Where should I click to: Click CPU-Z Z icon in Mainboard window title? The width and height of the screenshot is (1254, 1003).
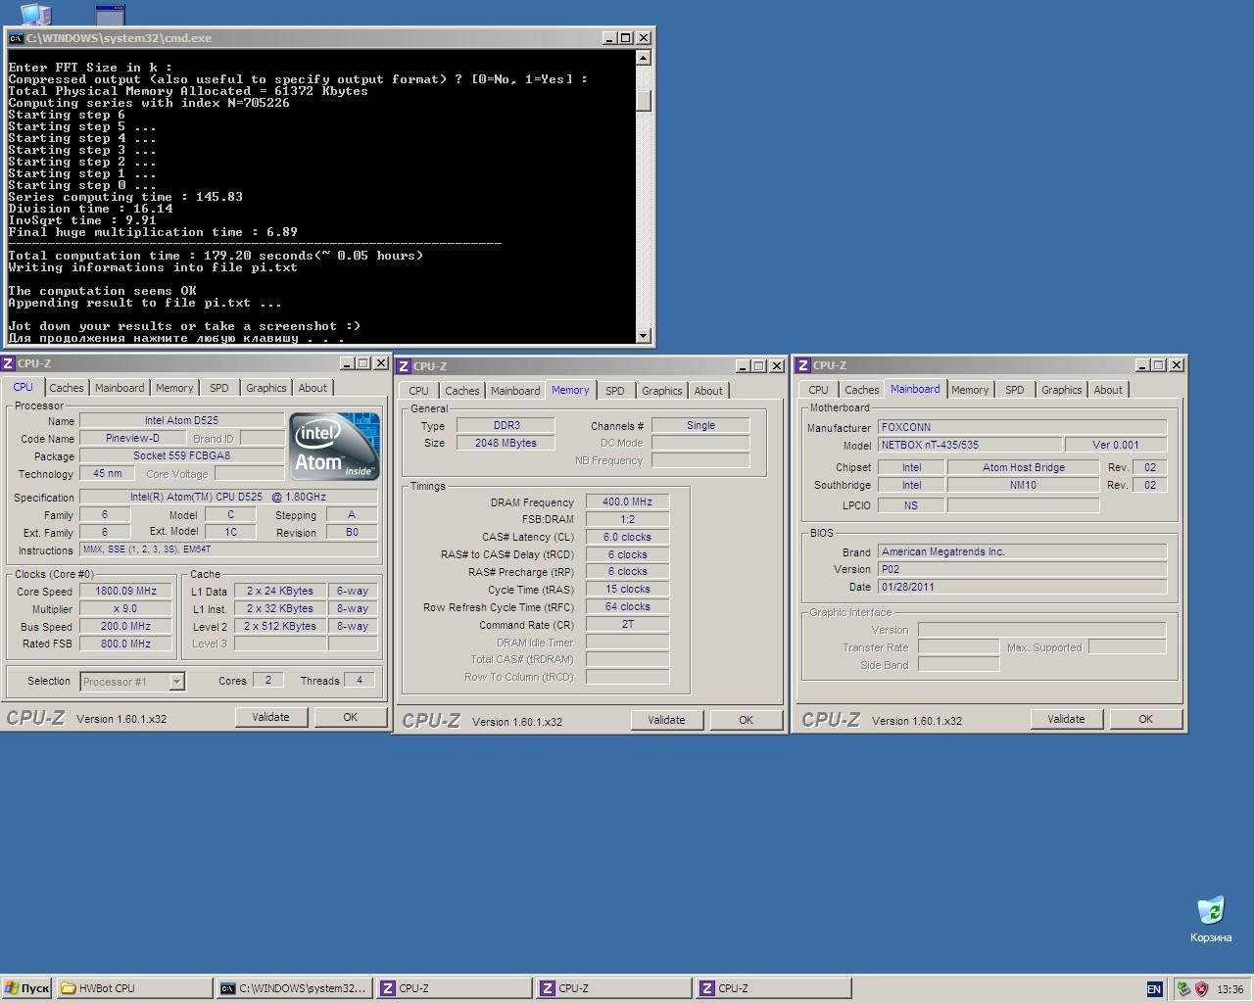click(803, 365)
